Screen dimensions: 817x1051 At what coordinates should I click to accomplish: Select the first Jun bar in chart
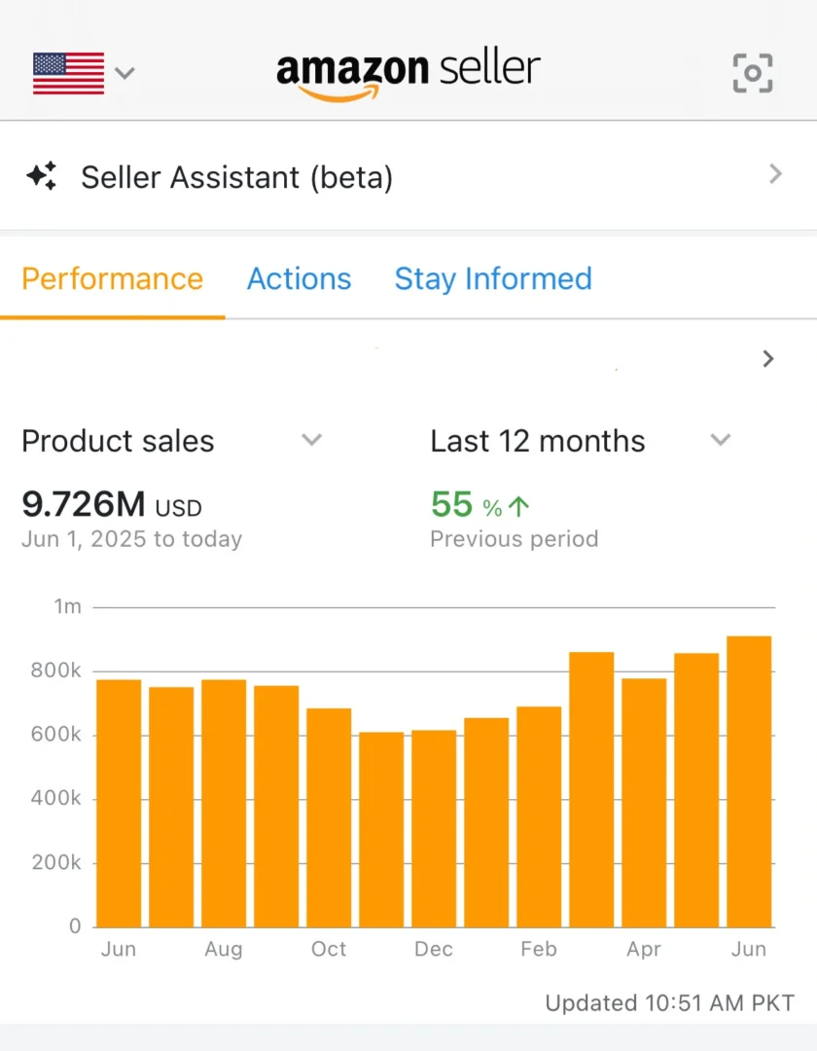coord(119,803)
